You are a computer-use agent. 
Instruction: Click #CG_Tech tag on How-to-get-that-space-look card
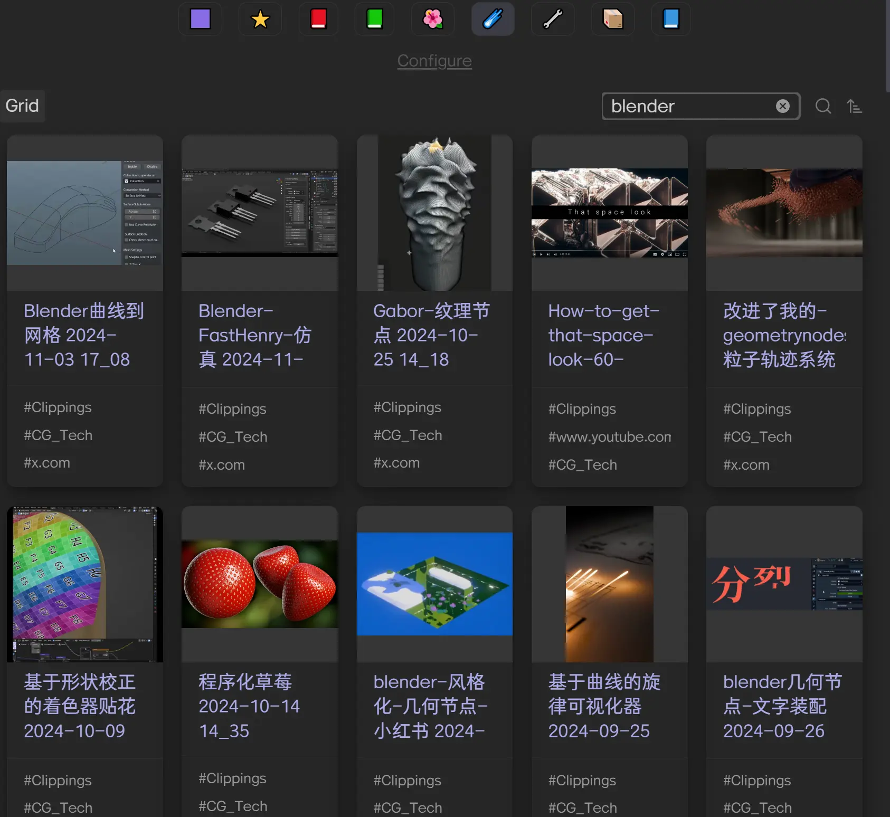(x=582, y=465)
